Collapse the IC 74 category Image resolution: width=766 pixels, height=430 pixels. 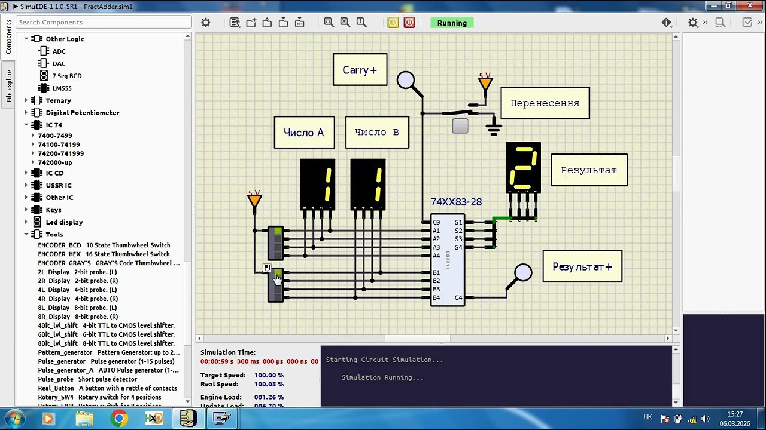tap(26, 125)
